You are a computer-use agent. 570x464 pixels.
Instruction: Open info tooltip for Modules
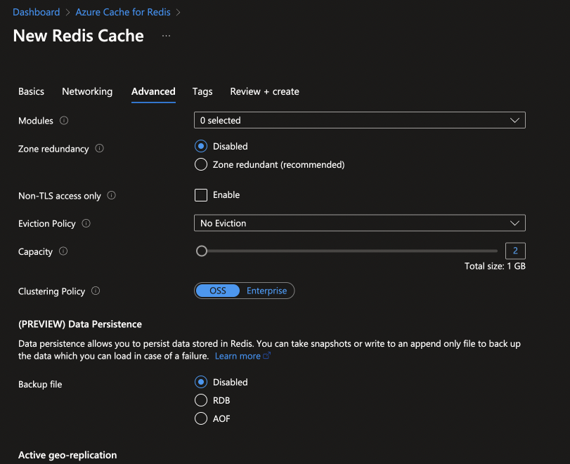[x=64, y=121]
